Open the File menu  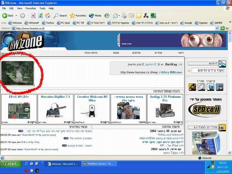click(x=4, y=8)
